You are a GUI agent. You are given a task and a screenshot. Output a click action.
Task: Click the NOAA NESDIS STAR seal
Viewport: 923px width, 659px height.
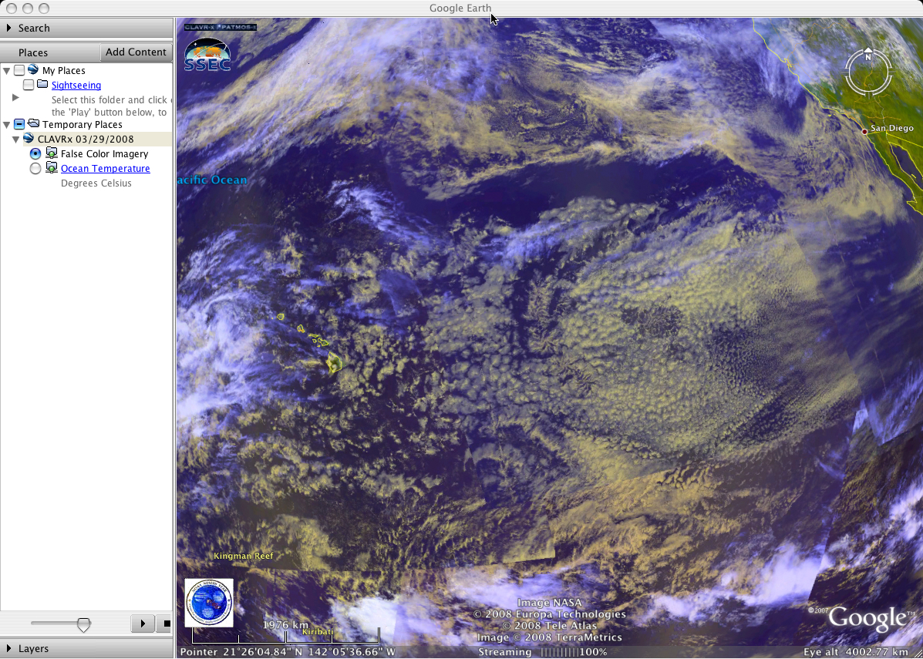[x=209, y=603]
